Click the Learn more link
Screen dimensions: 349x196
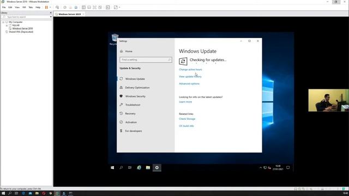click(x=185, y=102)
